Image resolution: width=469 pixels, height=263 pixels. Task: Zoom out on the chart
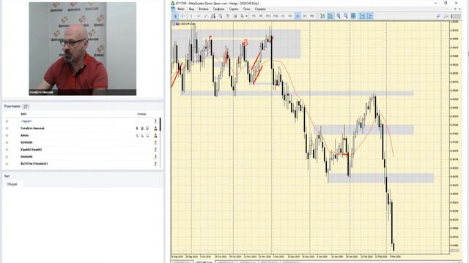(x=346, y=16)
